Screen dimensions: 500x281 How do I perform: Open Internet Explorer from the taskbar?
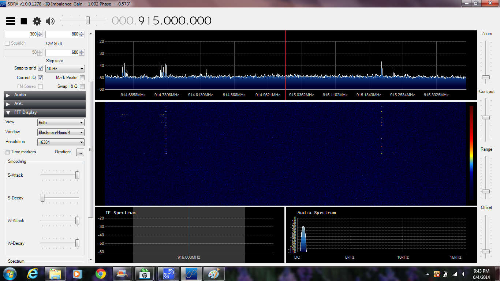(x=33, y=274)
